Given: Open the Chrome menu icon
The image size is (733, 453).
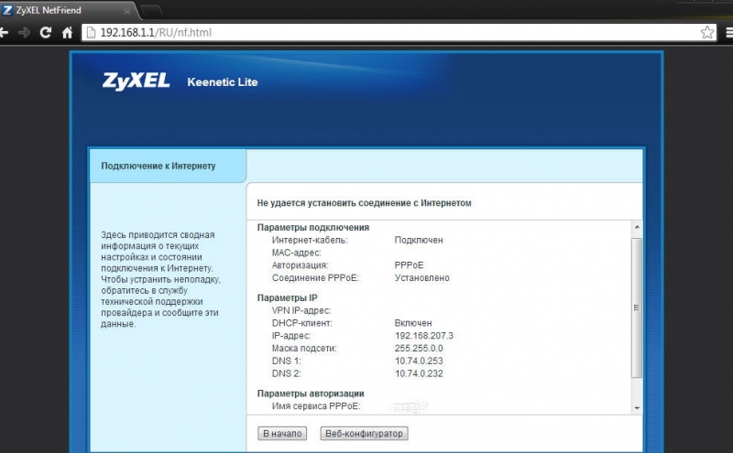Looking at the screenshot, I should coord(729,32).
